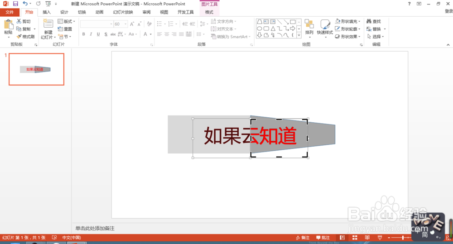Toggle text Shadow (S)
Viewport: 453px width, 244px height.
click(x=106, y=34)
